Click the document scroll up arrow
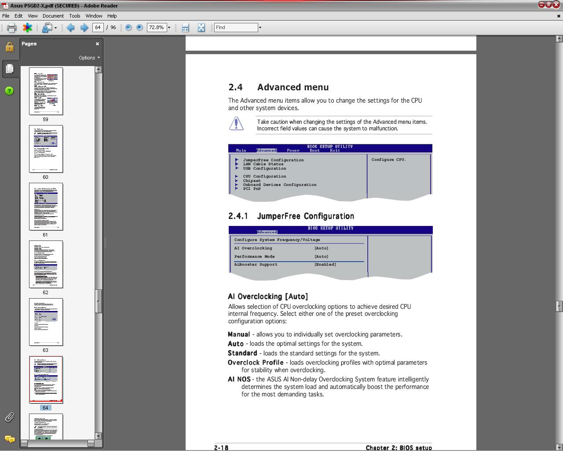 coord(559,39)
